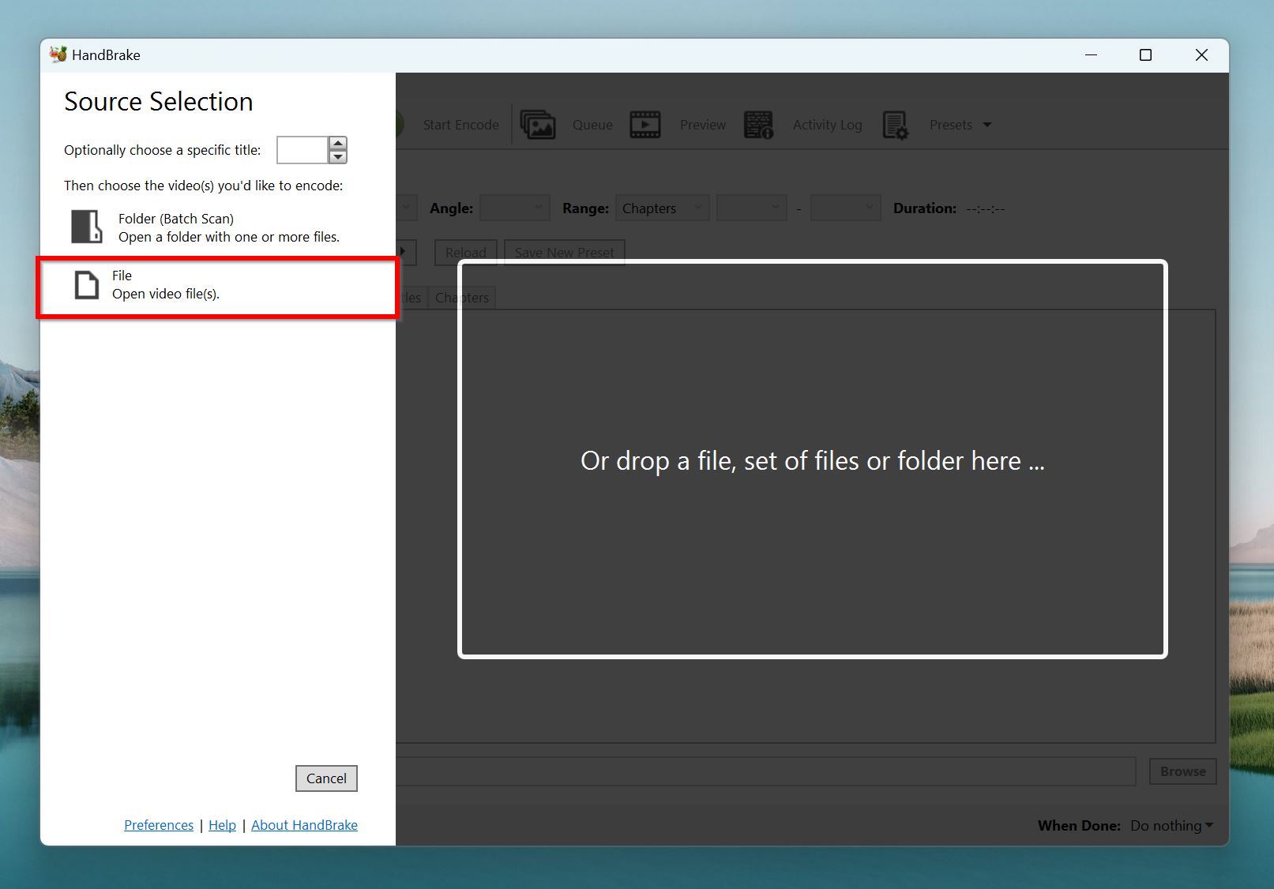Open HandBrake Preferences
The height and width of the screenshot is (889, 1274).
pos(158,824)
